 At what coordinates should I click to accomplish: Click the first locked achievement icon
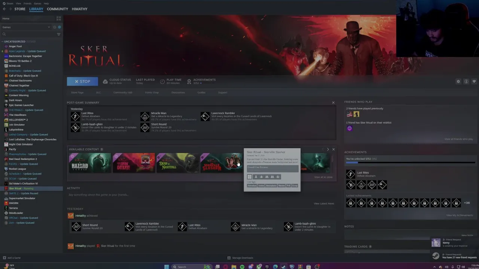click(351, 203)
